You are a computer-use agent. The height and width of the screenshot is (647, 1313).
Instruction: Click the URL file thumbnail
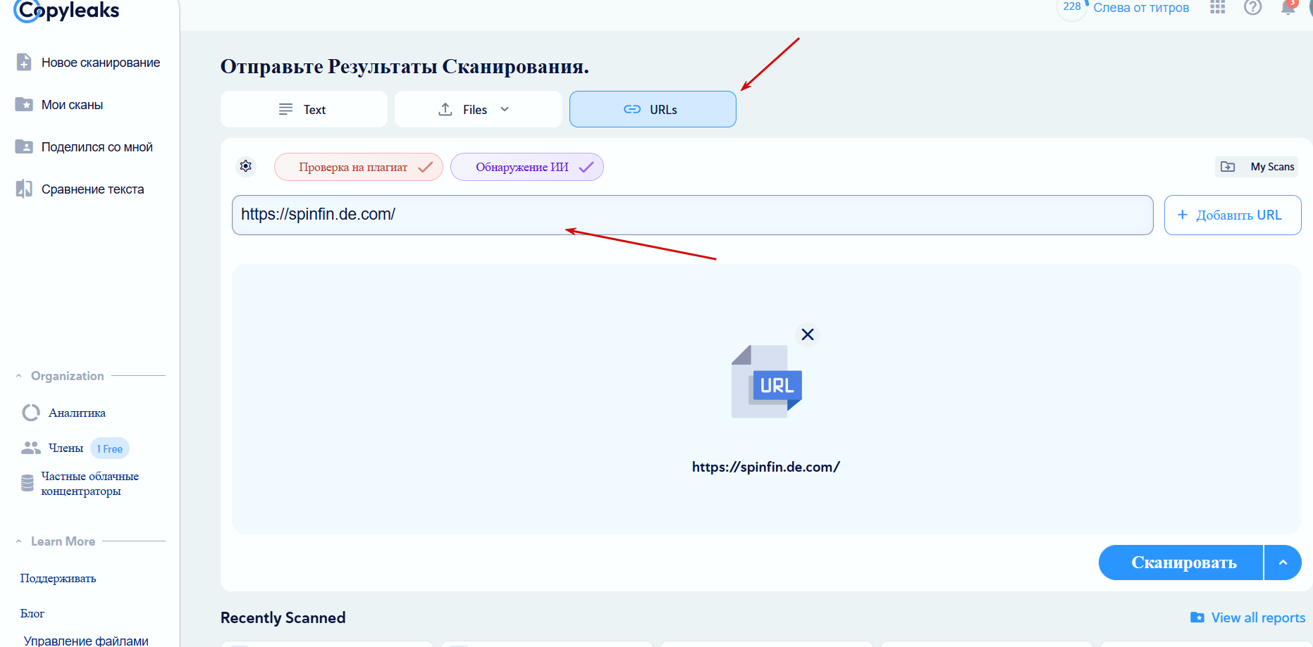tap(767, 382)
